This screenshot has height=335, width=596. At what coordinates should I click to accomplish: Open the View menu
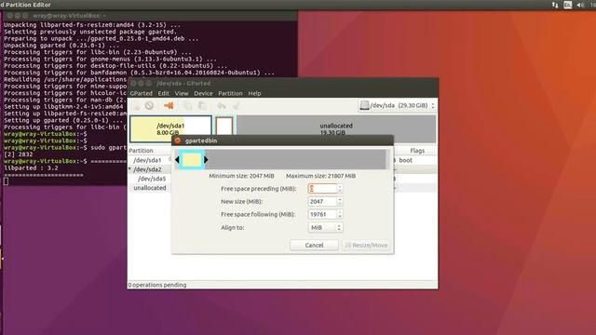pos(182,93)
